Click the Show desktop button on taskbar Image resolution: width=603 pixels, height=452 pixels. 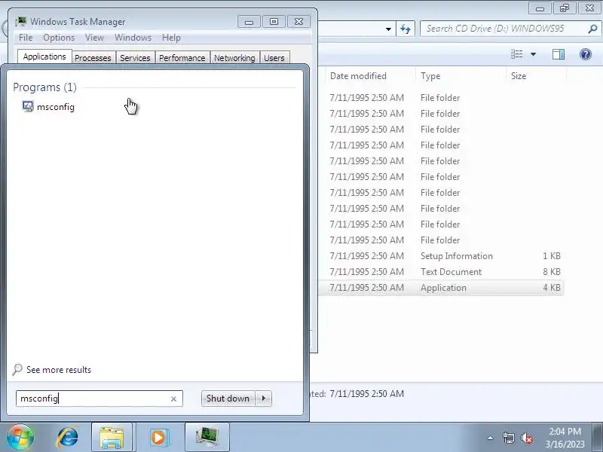(x=598, y=438)
